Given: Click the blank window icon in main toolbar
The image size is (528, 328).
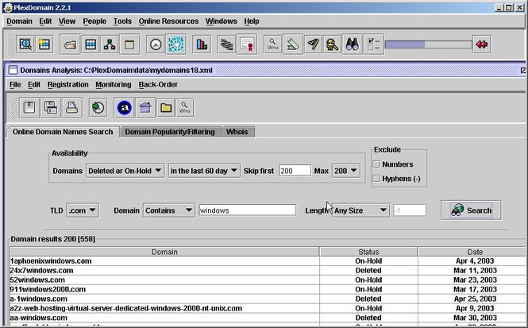Looking at the screenshot, I should [129, 44].
